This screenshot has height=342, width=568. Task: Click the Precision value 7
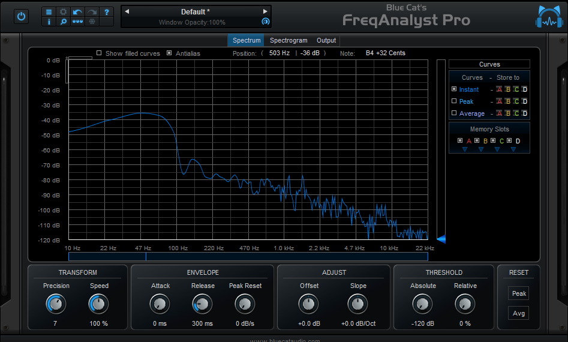(55, 323)
